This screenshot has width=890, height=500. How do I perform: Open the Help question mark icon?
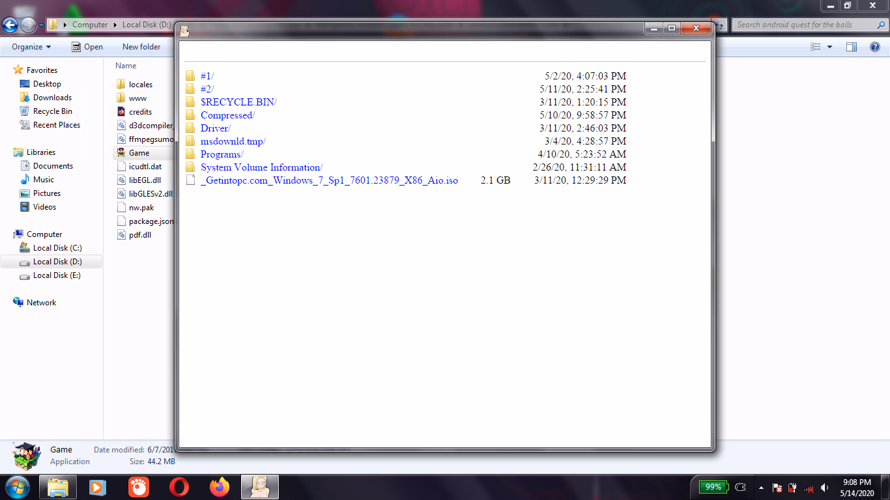click(x=874, y=46)
